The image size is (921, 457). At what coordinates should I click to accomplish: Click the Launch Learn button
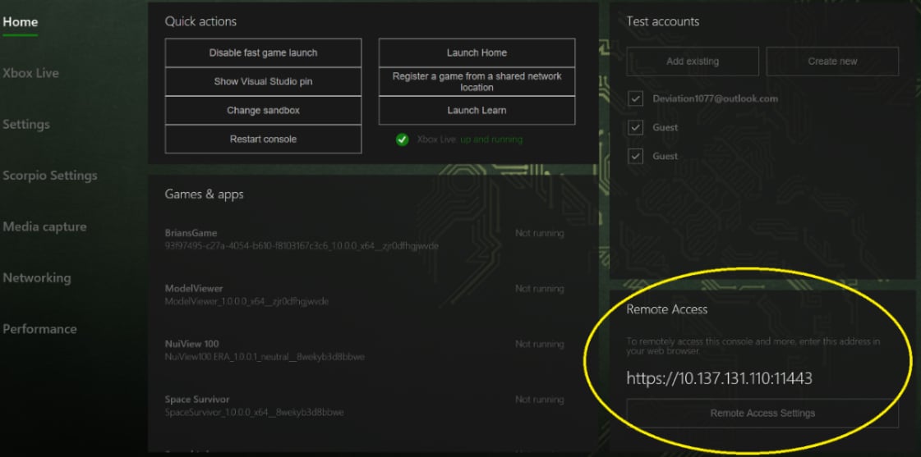477,110
